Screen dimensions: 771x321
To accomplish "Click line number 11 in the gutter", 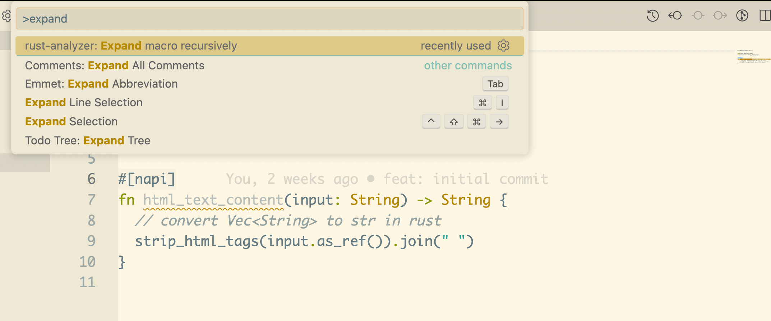I will point(87,283).
